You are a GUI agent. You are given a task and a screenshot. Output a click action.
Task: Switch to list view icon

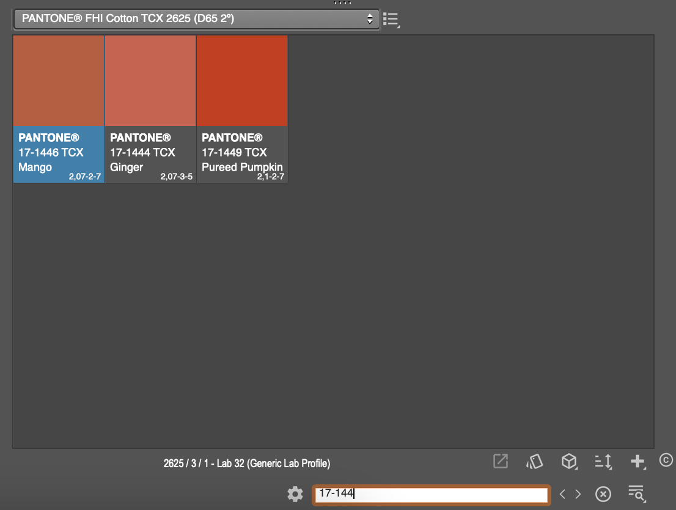point(391,20)
